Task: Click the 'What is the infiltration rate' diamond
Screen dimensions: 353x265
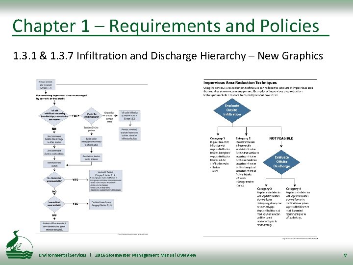Action: tap(91, 116)
